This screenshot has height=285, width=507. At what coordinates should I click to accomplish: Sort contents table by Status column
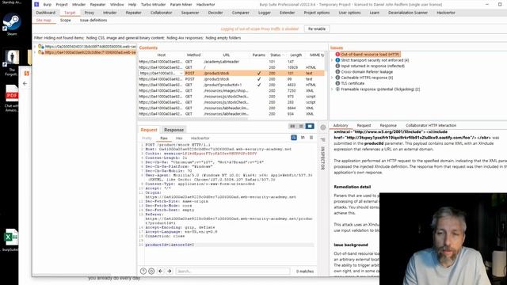click(x=276, y=55)
